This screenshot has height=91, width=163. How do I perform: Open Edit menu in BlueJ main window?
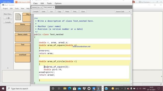click(11, 8)
